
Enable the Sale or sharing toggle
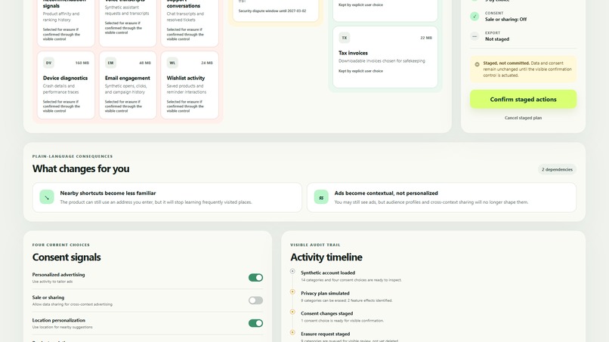click(255, 300)
